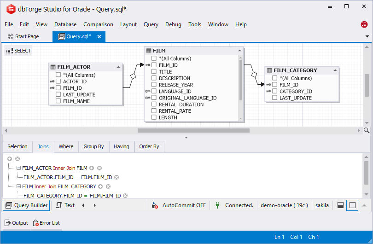Delete the FILM_ACTOR.FILM_ID = FILM.FILM_ID condition
The width and height of the screenshot is (373, 244).
click(x=117, y=177)
